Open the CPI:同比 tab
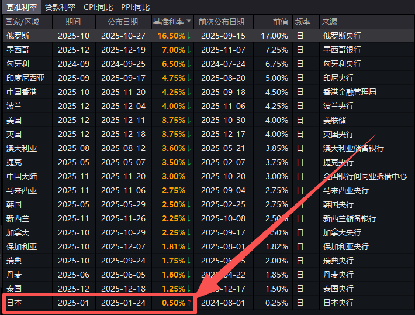The width and height of the screenshot is (415, 315). click(99, 7)
